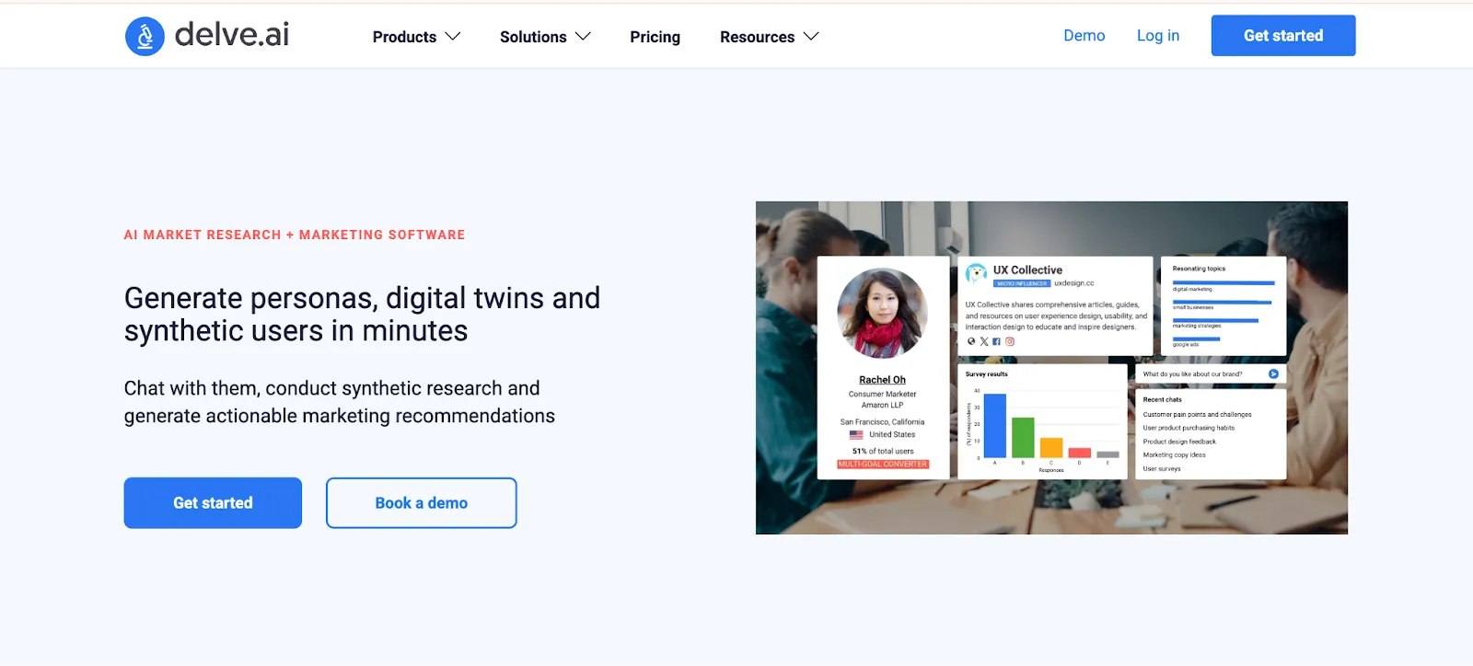The height and width of the screenshot is (666, 1473).
Task: Click 'Product design feedback' chat entry
Action: click(x=1179, y=442)
